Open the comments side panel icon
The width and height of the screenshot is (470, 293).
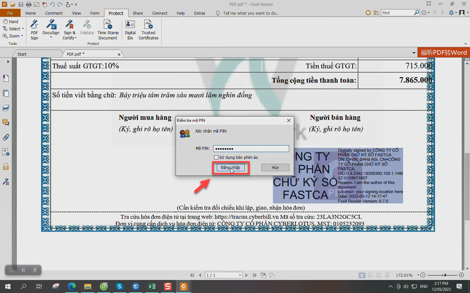pos(6,122)
